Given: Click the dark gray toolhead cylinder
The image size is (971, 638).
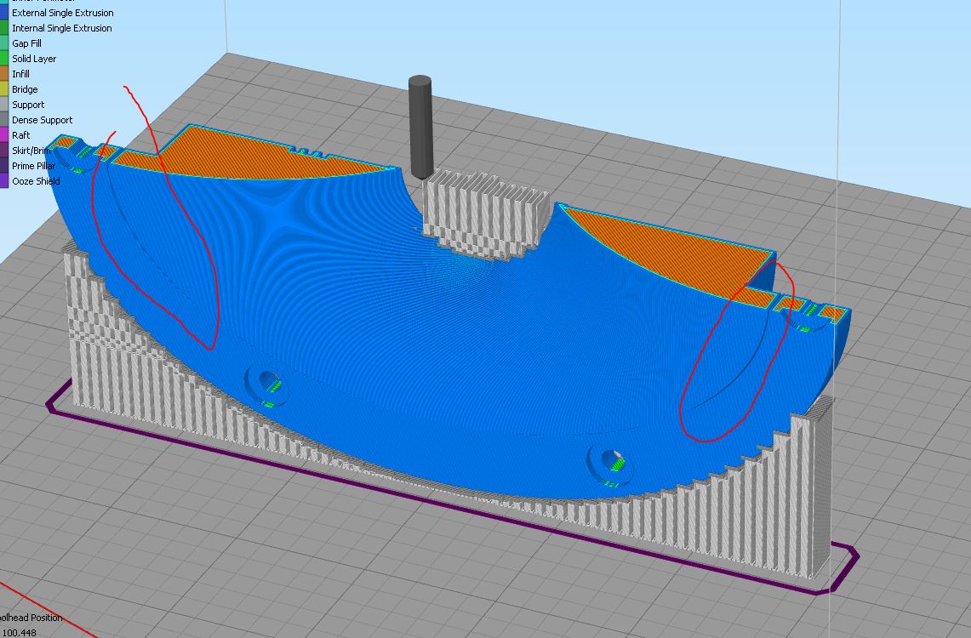Looking at the screenshot, I should point(420,127).
